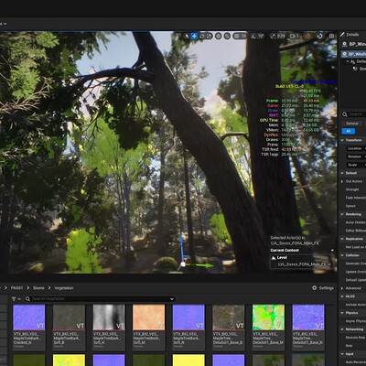366x366 pixels.
Task: Collapse the Physics section
Action: [342, 313]
